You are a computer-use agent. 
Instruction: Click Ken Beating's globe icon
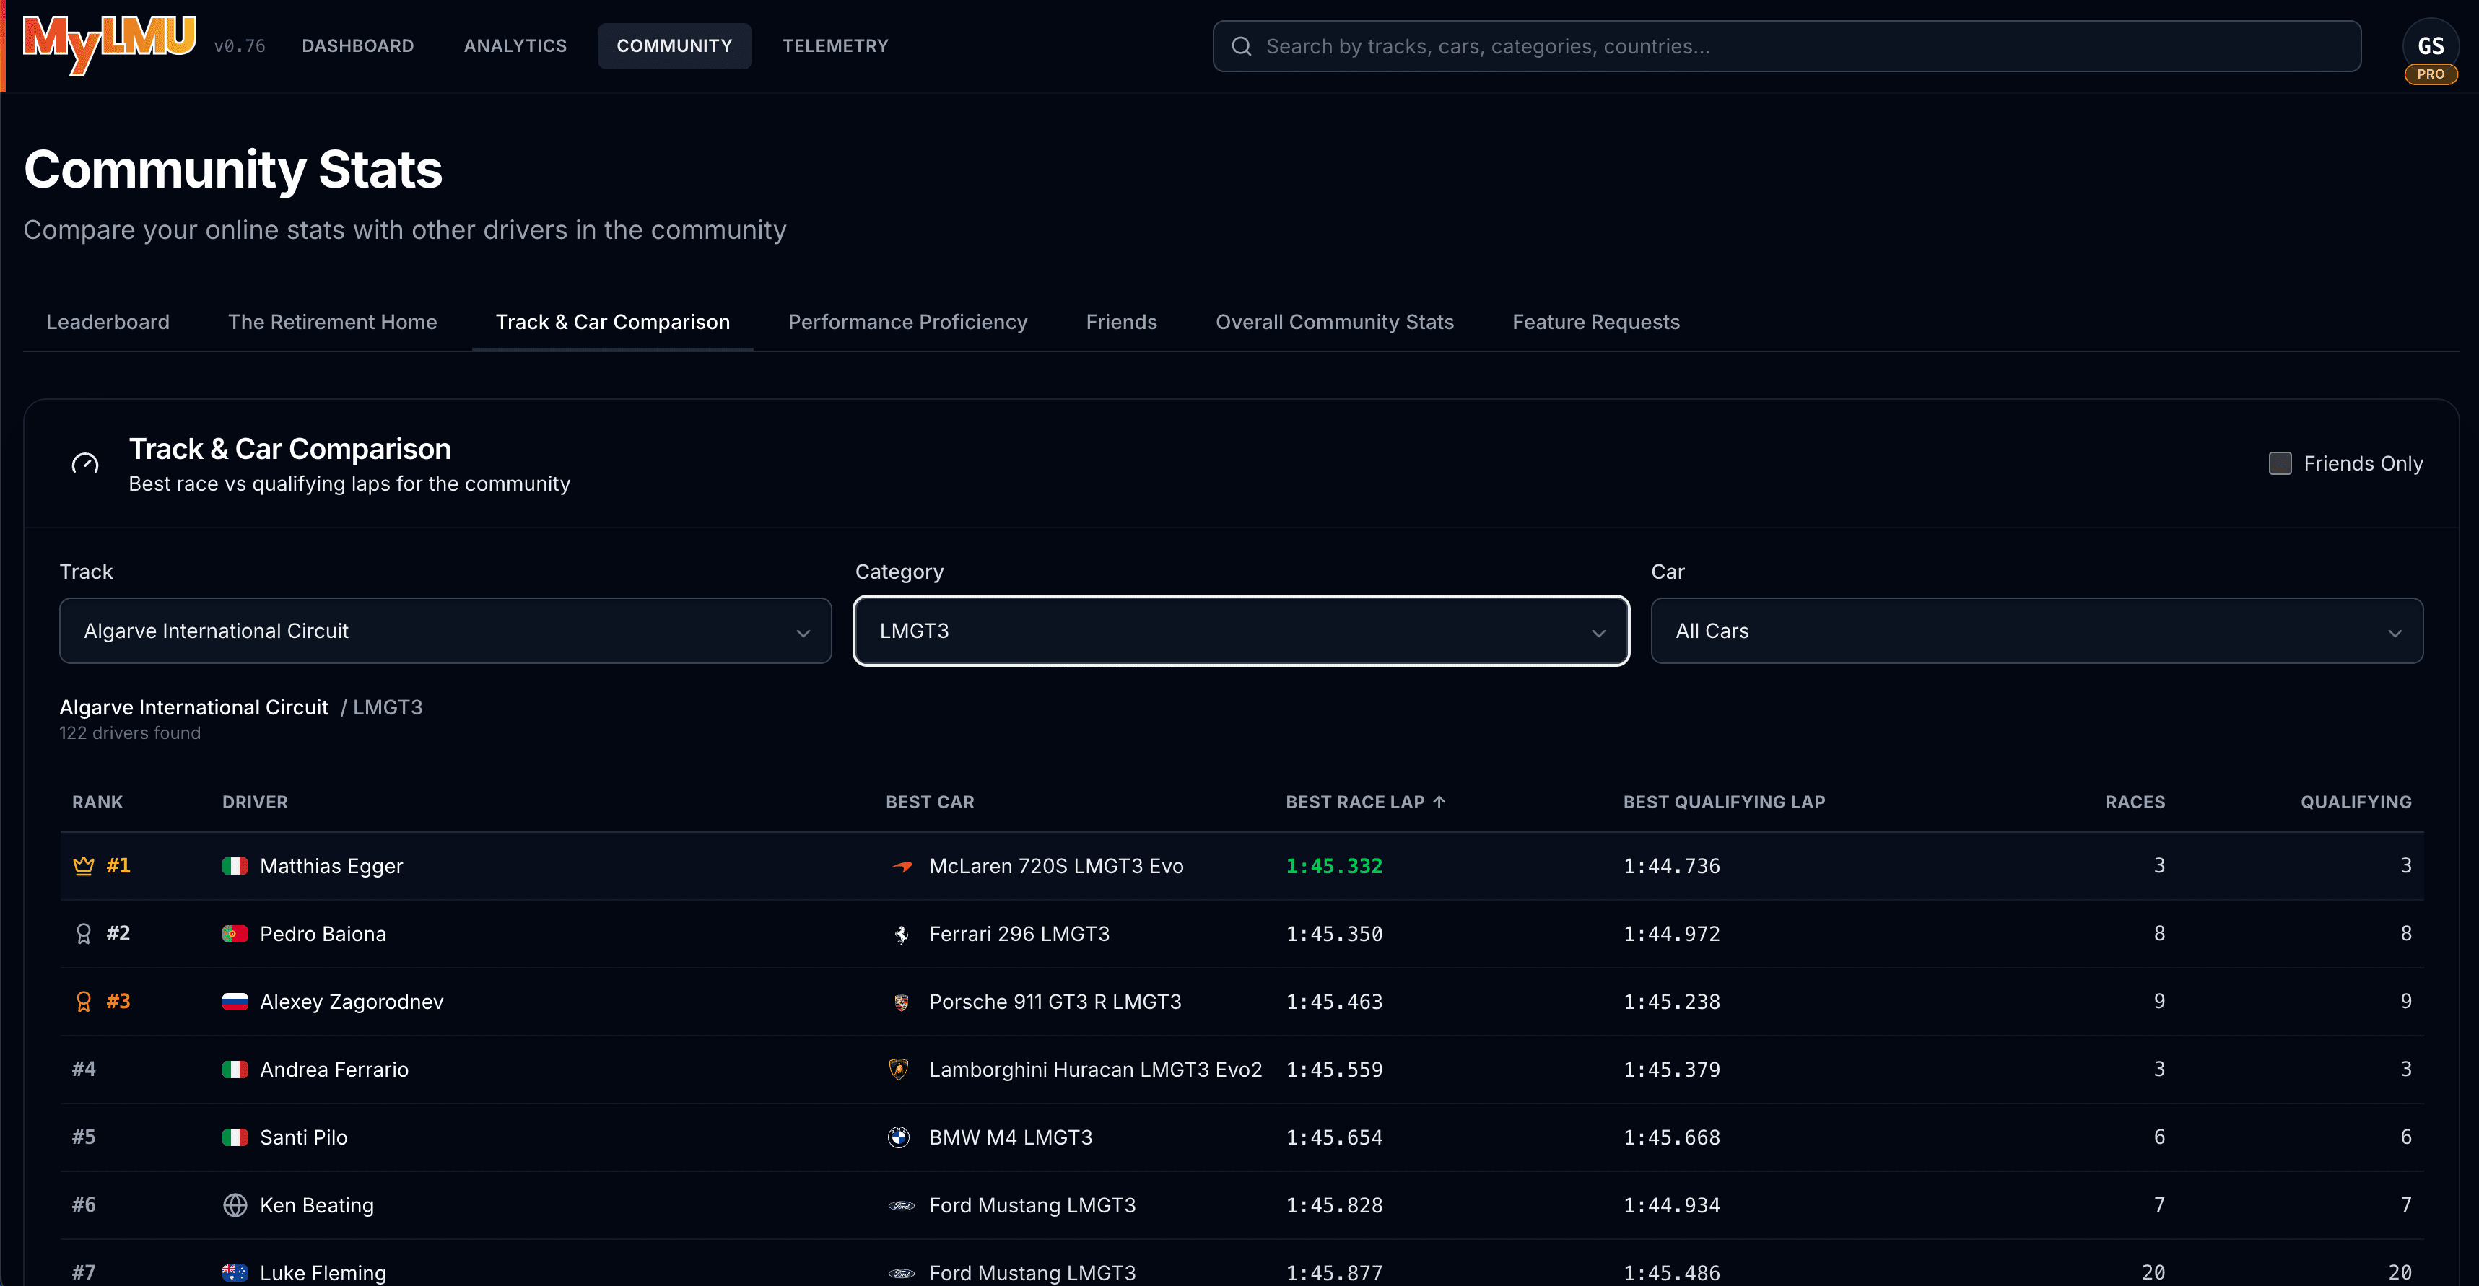tap(235, 1205)
